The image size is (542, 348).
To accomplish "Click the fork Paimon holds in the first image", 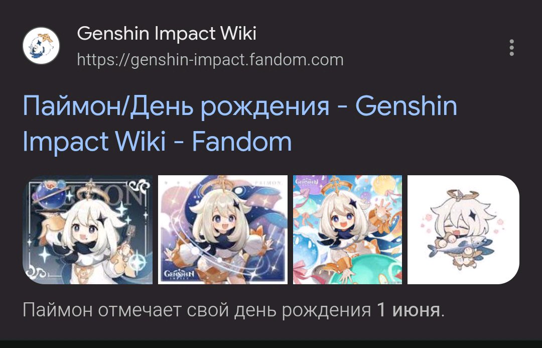I will click(x=130, y=234).
